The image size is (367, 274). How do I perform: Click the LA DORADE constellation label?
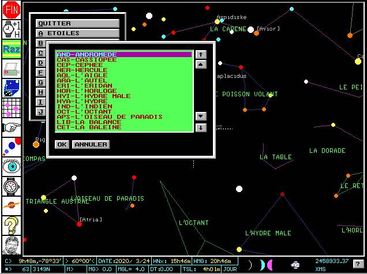click(x=327, y=151)
